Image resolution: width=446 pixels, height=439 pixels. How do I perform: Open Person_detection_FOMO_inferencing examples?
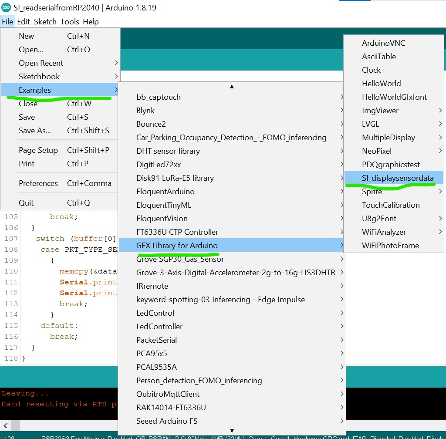click(232, 381)
